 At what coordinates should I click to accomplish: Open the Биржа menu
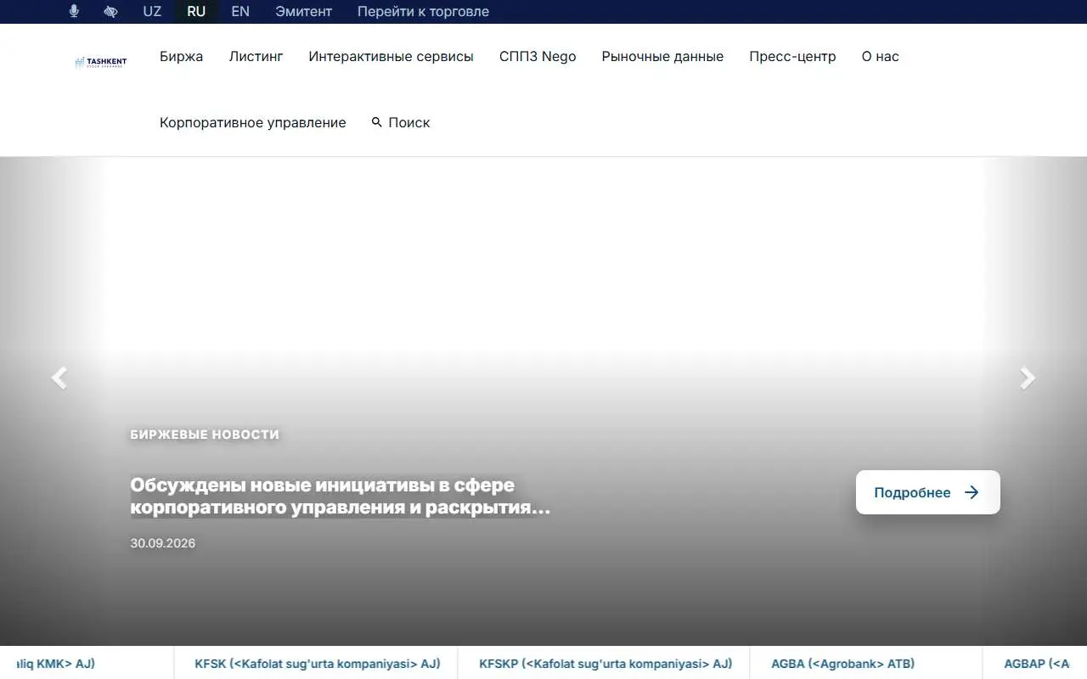pyautogui.click(x=182, y=57)
